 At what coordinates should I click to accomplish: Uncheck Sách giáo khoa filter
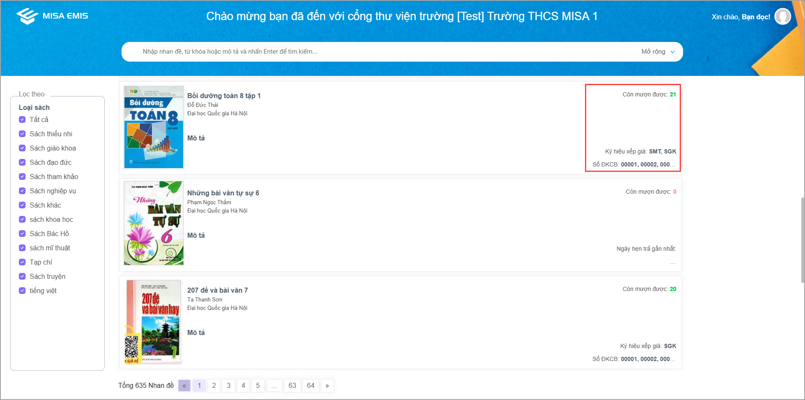coord(22,148)
